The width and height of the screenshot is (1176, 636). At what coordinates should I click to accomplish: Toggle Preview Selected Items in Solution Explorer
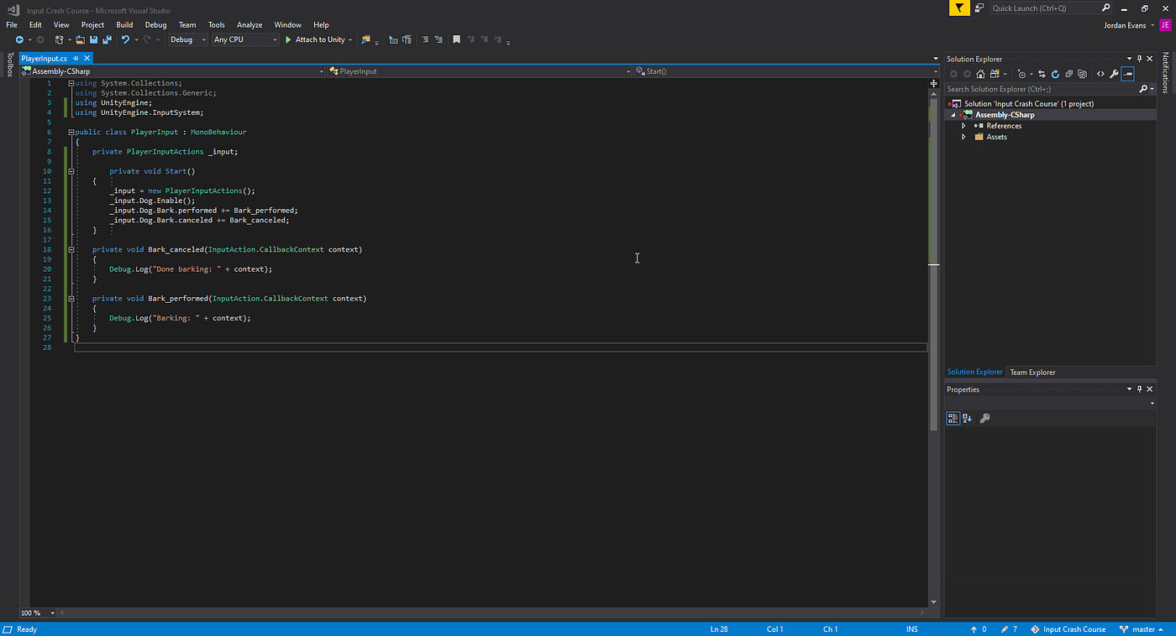pos(1127,74)
